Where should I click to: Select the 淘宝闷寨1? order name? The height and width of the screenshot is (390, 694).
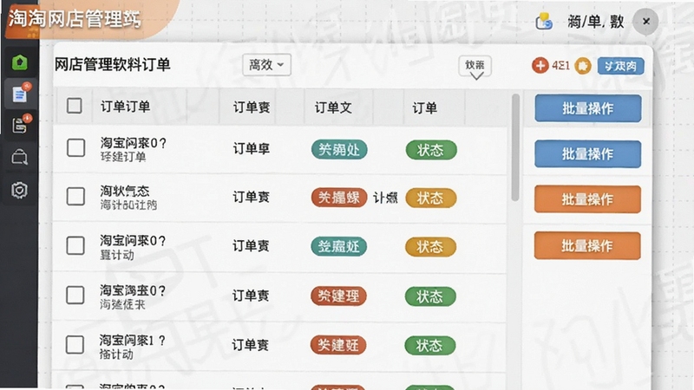tap(133, 340)
